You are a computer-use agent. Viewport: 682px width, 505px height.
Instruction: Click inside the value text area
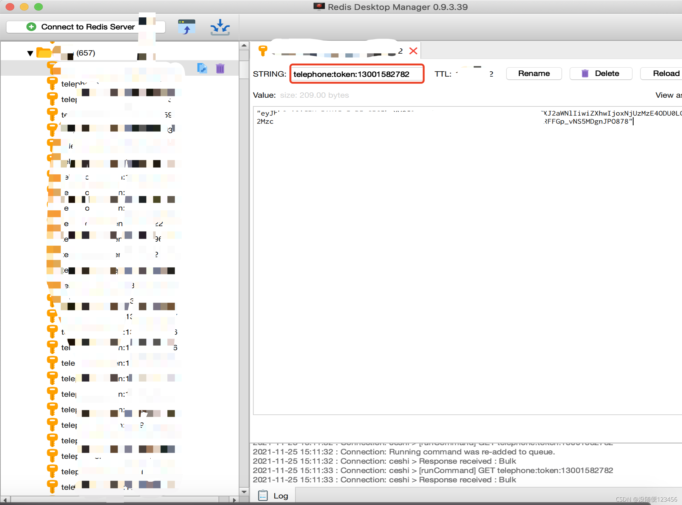tap(467, 261)
